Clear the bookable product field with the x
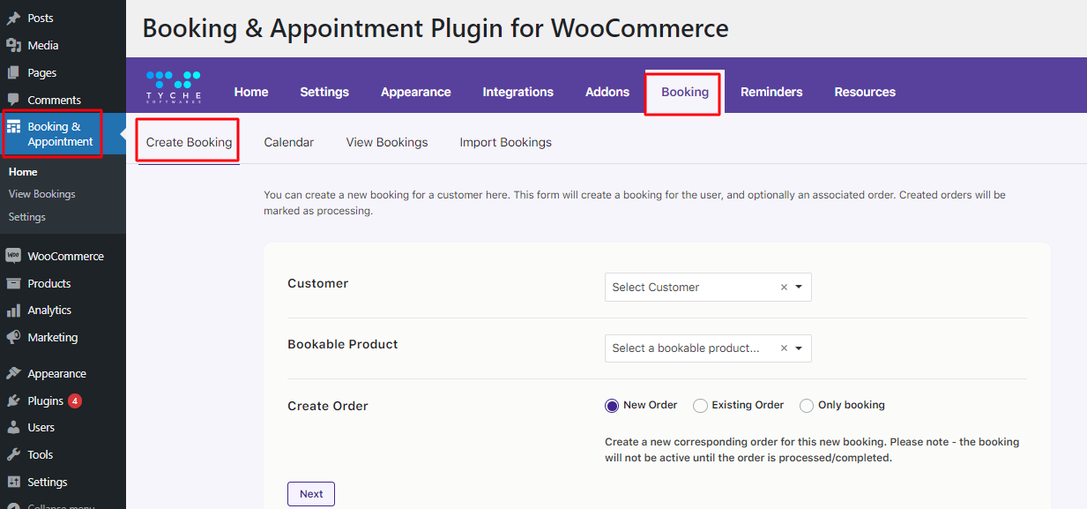This screenshot has height=509, width=1087. pos(784,348)
